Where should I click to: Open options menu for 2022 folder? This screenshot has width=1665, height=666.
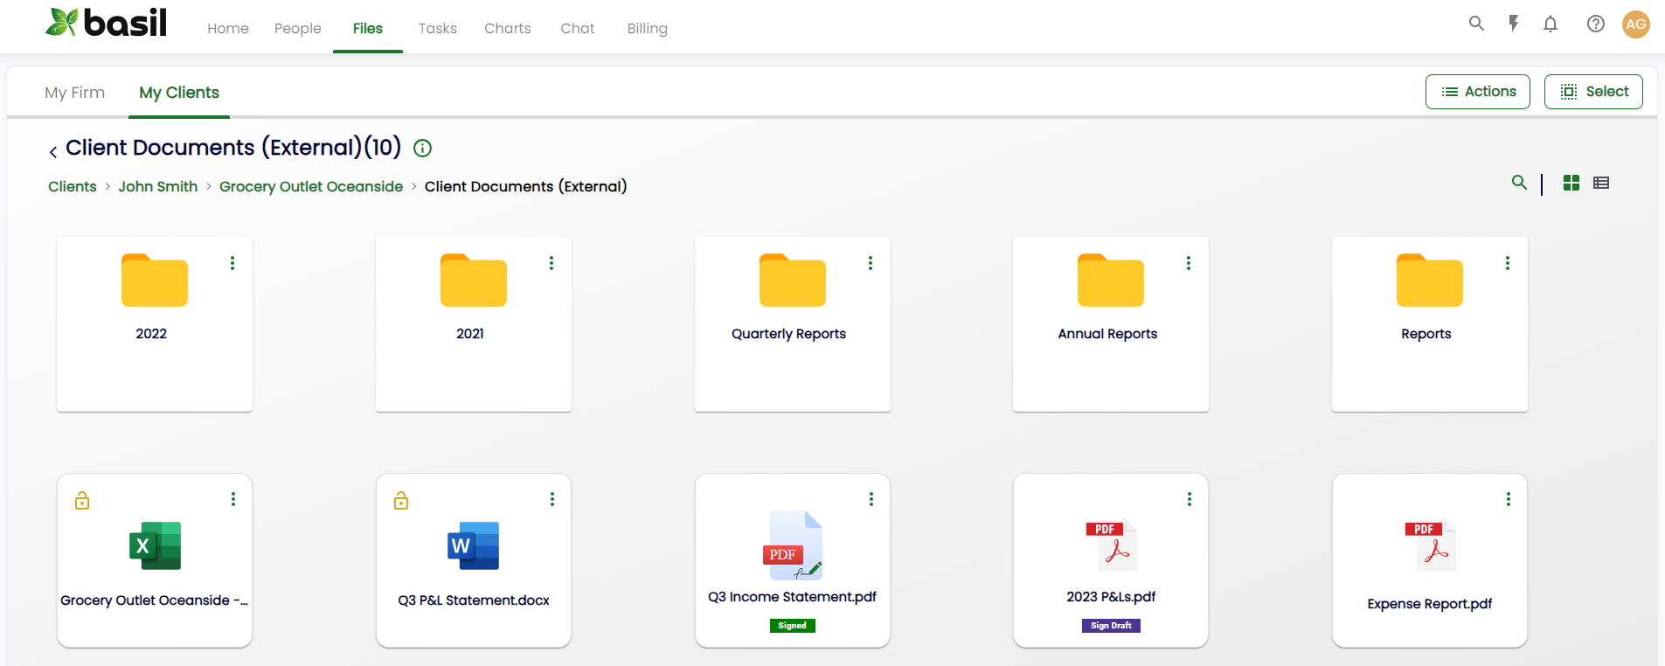tap(232, 263)
